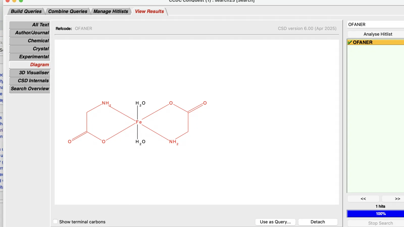Toggle the green checkmark beside OFANER
The image size is (404, 227).
350,42
